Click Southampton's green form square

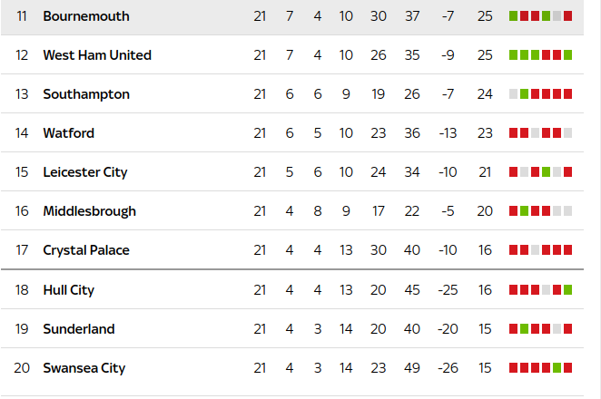tap(525, 94)
